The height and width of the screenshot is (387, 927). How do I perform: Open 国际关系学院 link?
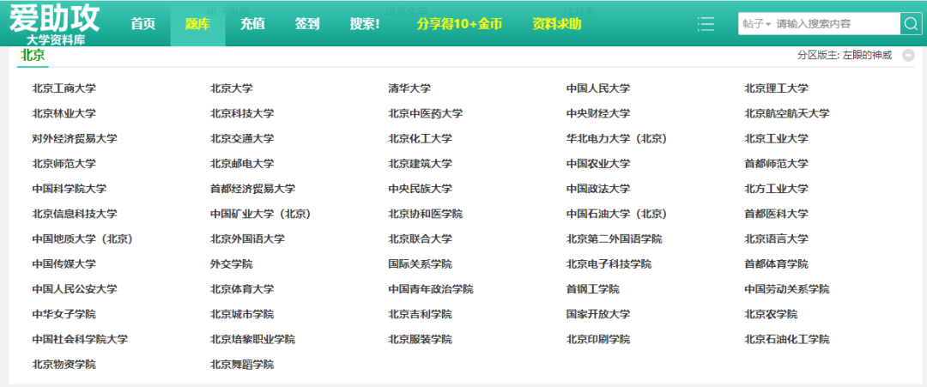click(420, 264)
